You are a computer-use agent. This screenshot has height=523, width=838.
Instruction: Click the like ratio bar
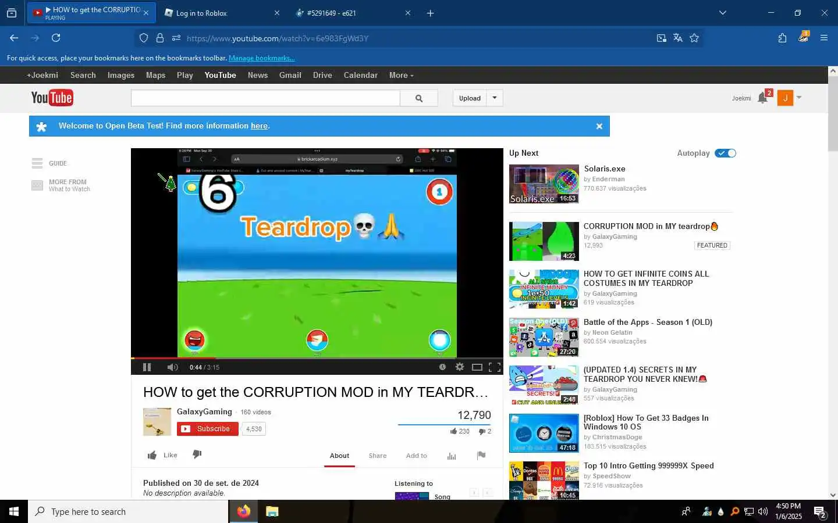(445, 425)
